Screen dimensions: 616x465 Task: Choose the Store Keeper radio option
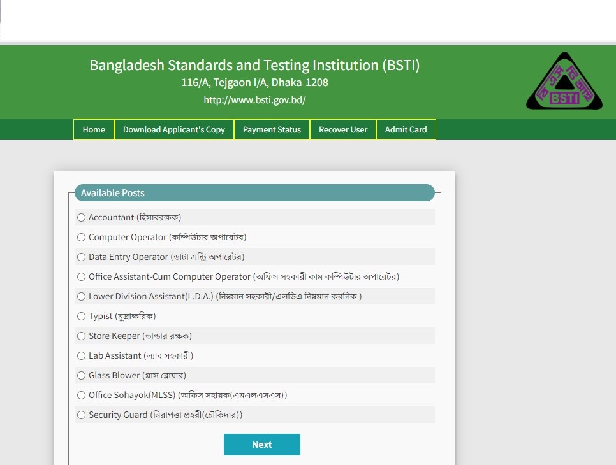click(82, 336)
